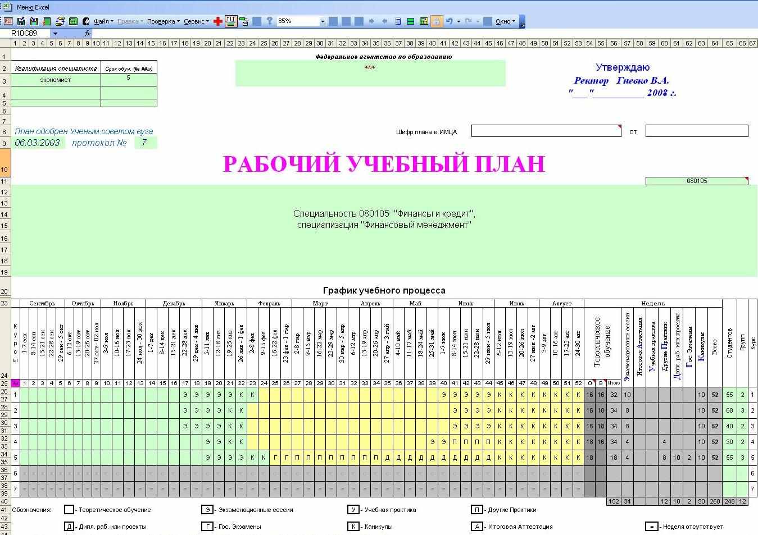
Task: Click the red PLI icon in the toolbar
Action: [x=8, y=21]
